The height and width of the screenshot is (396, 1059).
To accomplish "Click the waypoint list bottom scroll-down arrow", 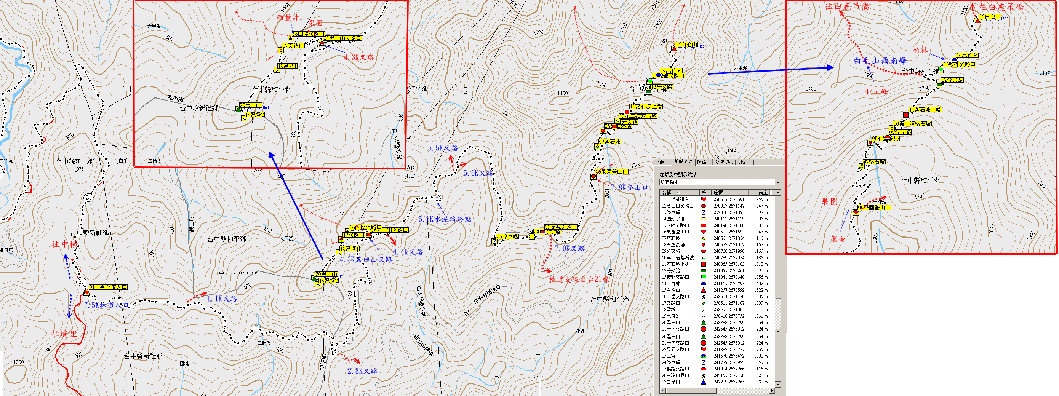I will click(778, 385).
